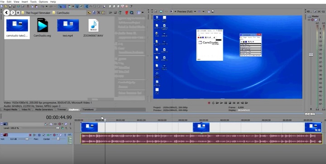
Task: Stop playback under the preview
Action: [230, 103]
